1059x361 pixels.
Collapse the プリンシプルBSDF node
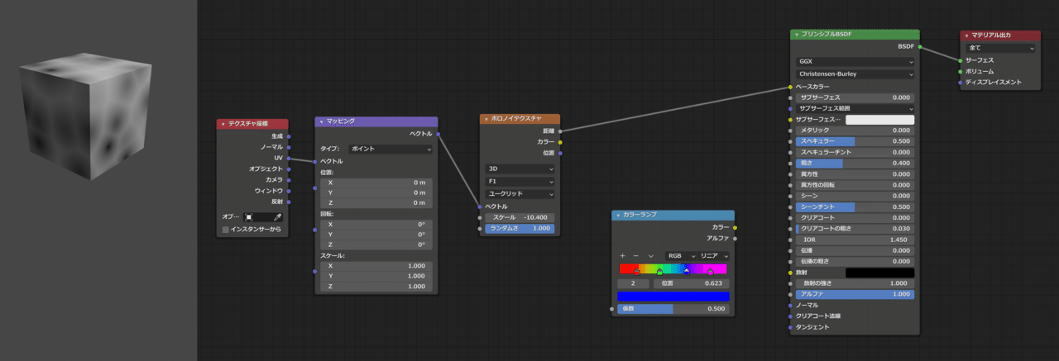tap(796, 35)
